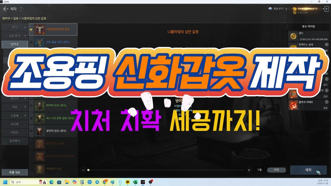Add 불꽃의 에테르 with its plus button
This screenshot has height=186, width=331.
(x=327, y=102)
